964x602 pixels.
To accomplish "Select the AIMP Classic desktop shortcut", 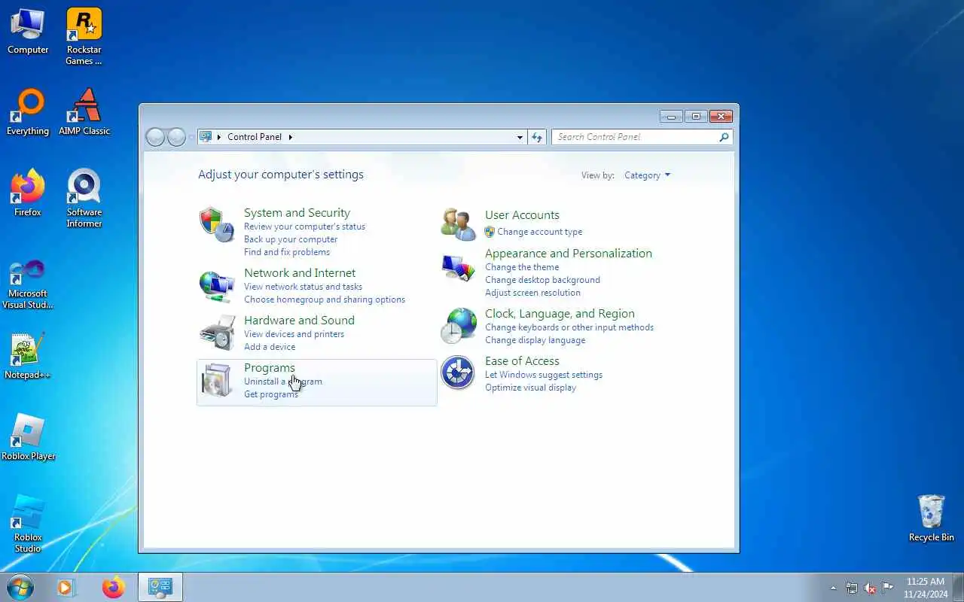I will 84,113.
